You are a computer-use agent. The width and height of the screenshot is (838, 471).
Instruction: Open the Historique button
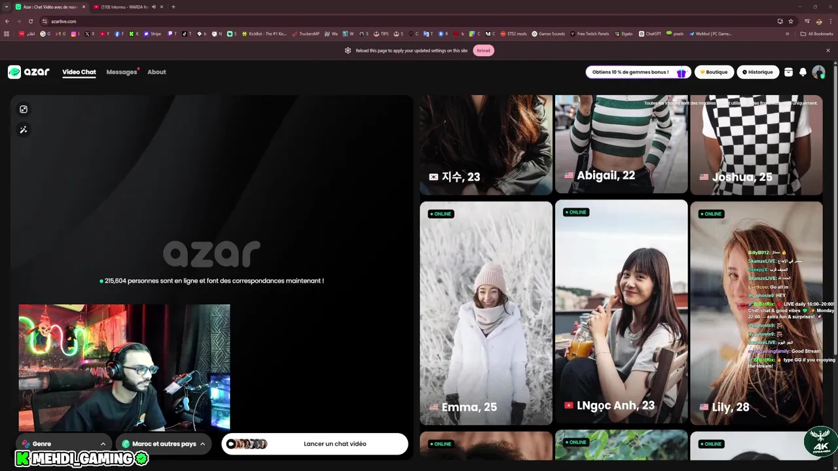tap(757, 72)
